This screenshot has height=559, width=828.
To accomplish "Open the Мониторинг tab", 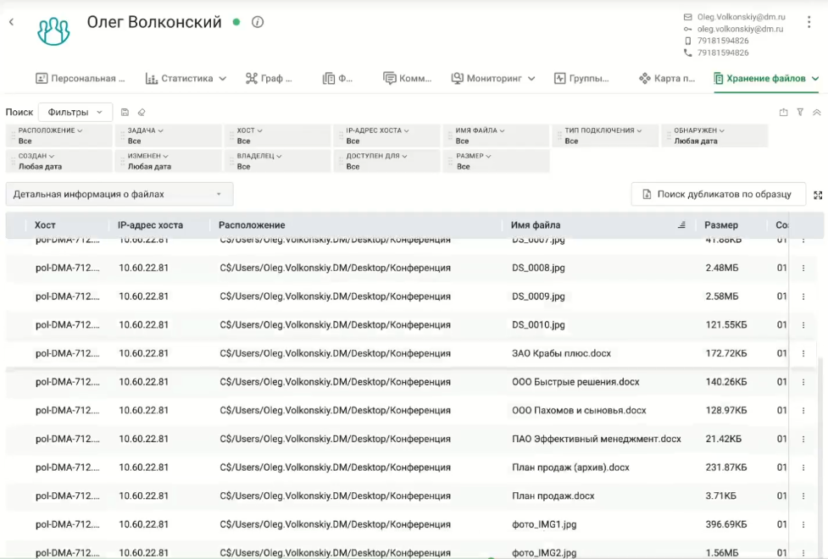I will [493, 79].
